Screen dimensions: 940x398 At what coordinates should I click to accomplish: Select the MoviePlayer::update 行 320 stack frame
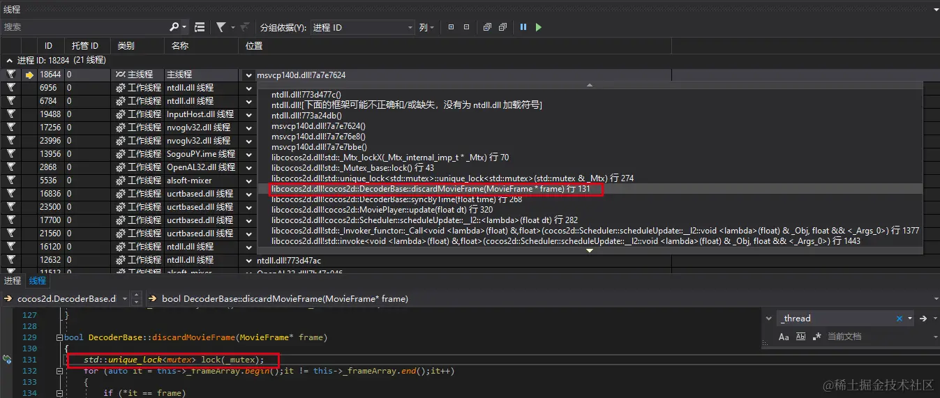coord(382,210)
